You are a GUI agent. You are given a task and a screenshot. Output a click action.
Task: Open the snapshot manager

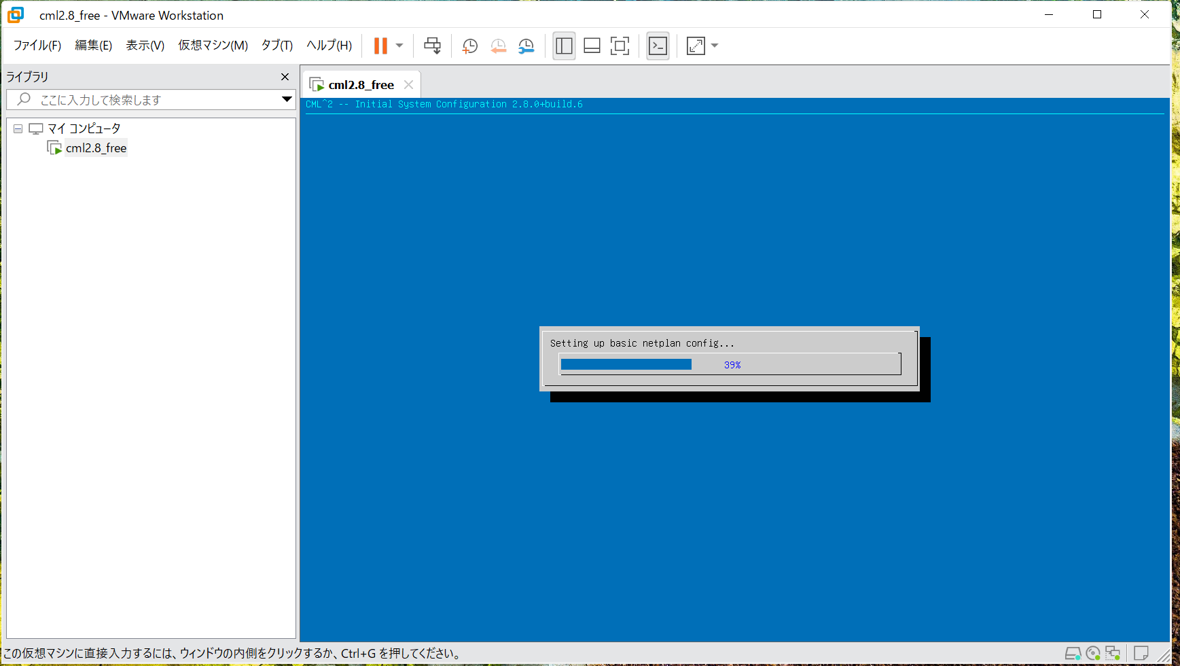526,46
